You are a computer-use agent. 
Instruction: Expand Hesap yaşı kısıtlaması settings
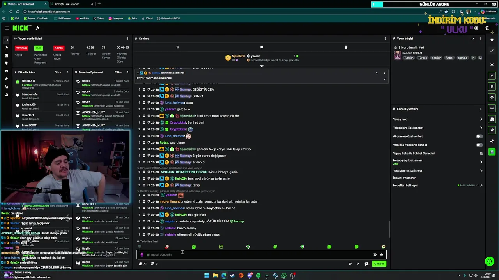[438, 162]
